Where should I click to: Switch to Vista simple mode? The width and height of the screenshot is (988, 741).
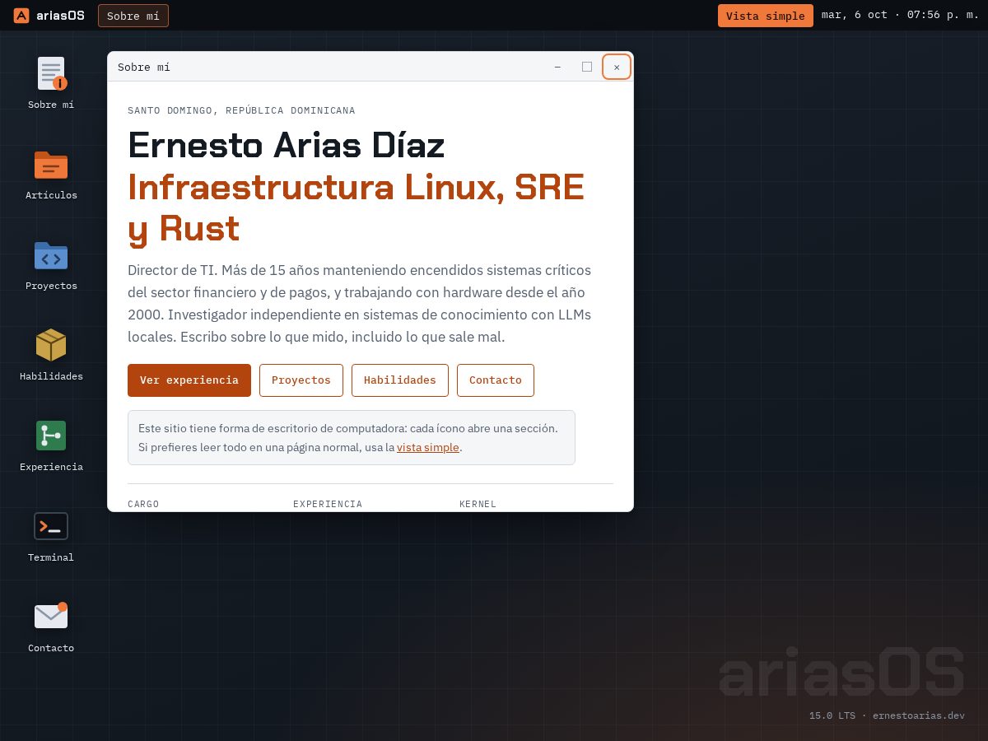[766, 16]
